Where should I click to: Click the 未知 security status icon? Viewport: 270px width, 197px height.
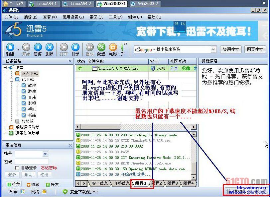pos(153,68)
